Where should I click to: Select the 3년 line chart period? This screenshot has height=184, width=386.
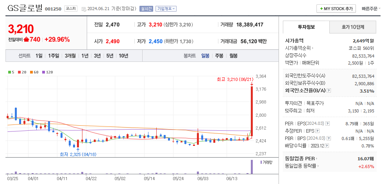click(x=97, y=56)
